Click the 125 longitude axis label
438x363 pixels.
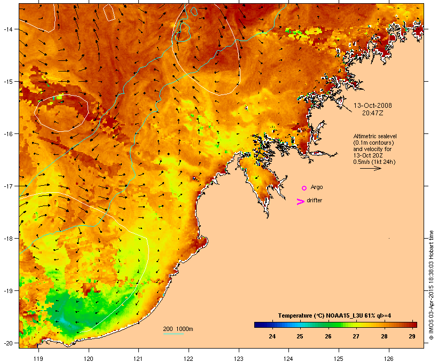339,359
